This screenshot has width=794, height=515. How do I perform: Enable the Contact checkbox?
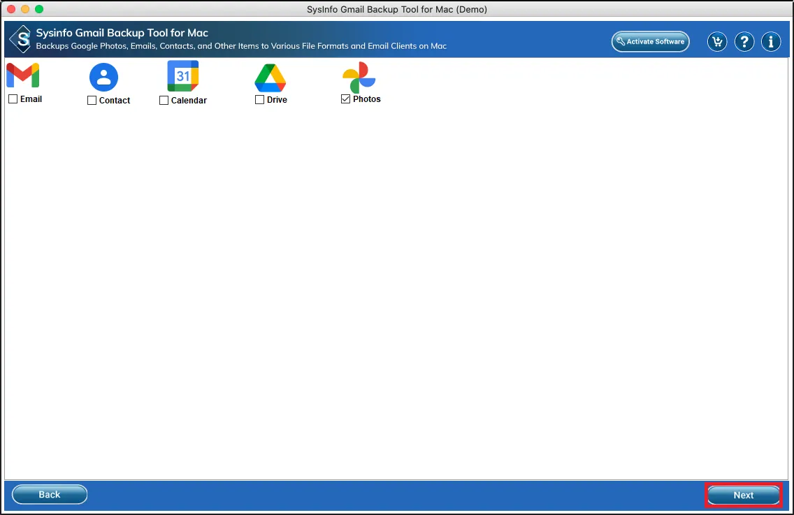[92, 100]
